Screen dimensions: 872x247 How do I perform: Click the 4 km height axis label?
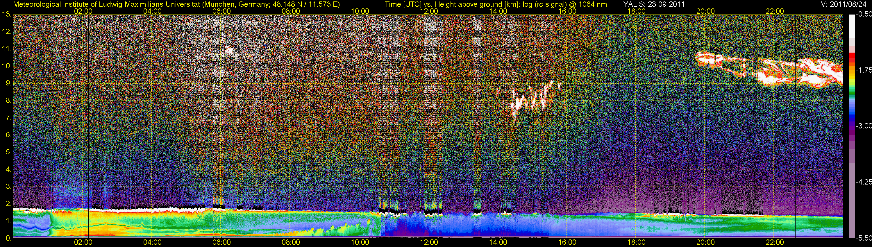tap(8, 169)
